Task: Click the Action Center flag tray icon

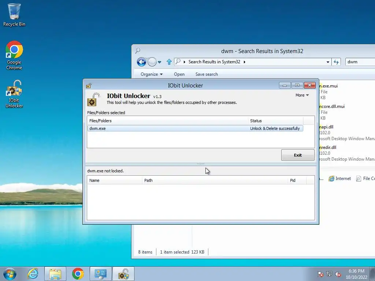Action: pyautogui.click(x=320, y=274)
